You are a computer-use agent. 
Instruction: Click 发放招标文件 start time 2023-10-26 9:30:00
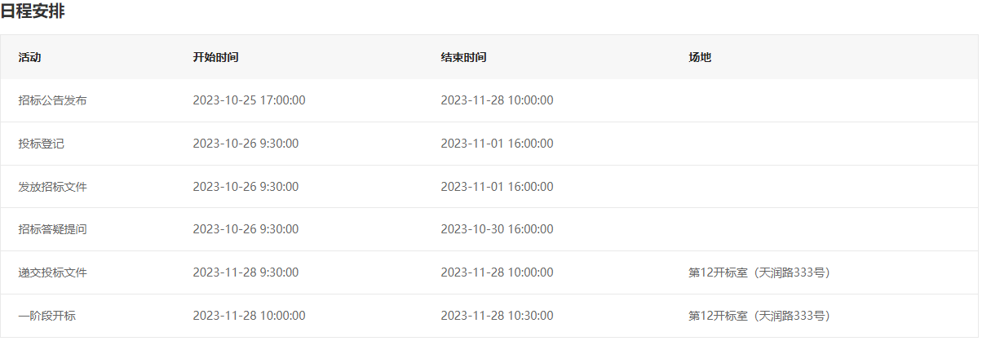(x=245, y=187)
